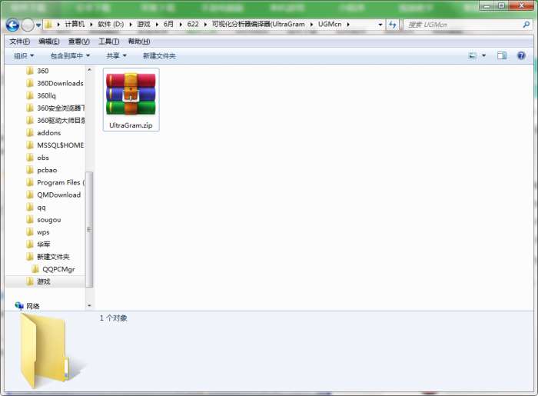This screenshot has width=538, height=396.
Task: Select the UltraGram.zip archive file
Action: [x=131, y=99]
